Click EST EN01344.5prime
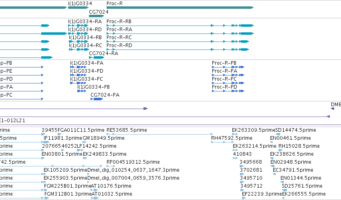Screen dimensions: 341x200 301,178
